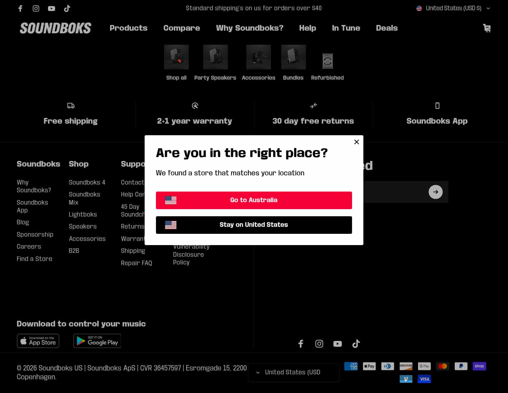Click the American Express payment icon
This screenshot has width=508, height=393.
(x=351, y=366)
